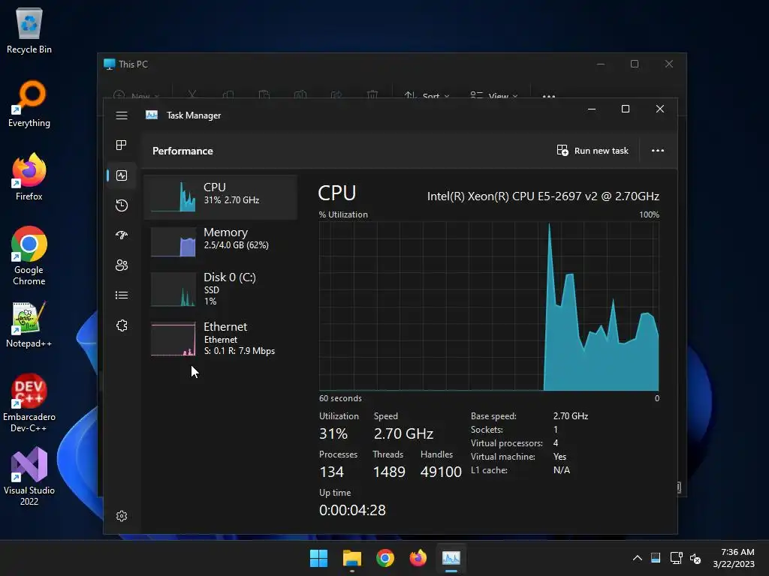Select the Visual Studio 2022 desktop shortcut
This screenshot has height=576, width=769.
coord(29,476)
